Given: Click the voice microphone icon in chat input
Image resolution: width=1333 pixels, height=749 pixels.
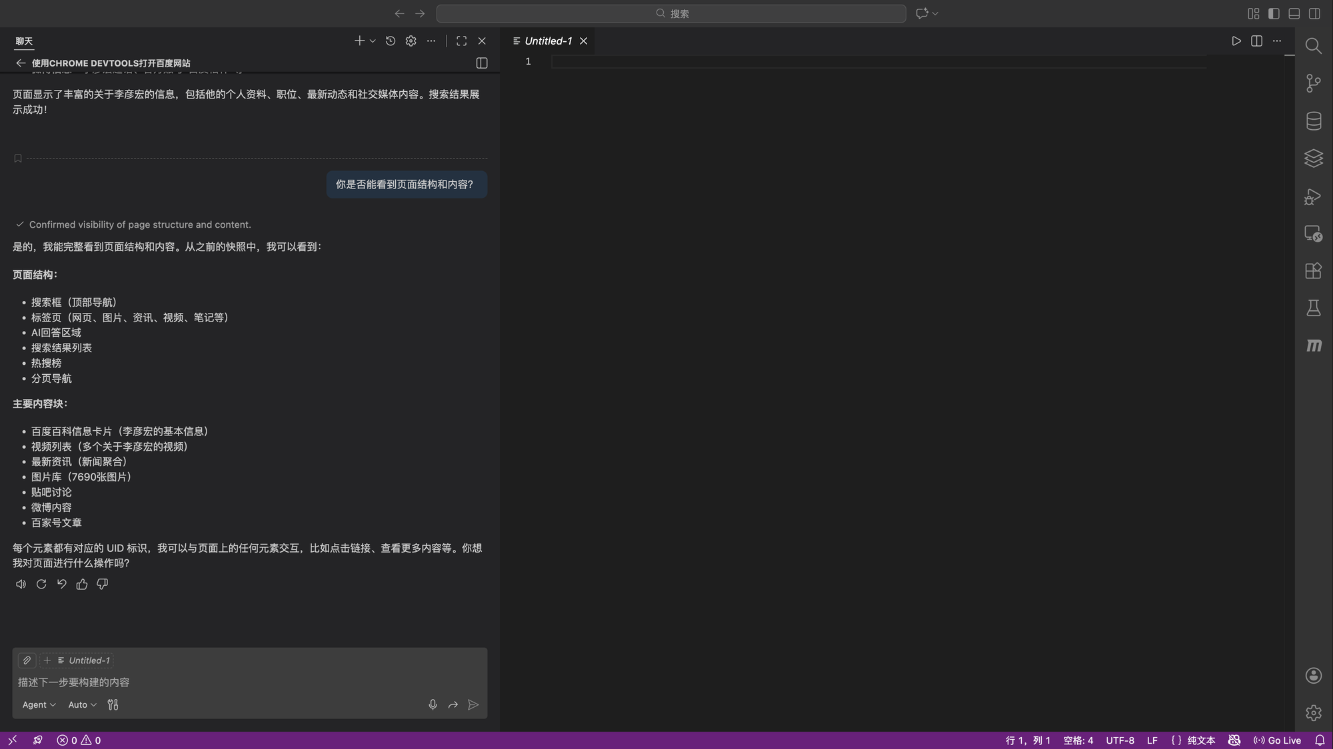Looking at the screenshot, I should point(433,704).
